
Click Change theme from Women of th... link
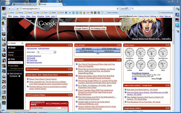coord(146,39)
